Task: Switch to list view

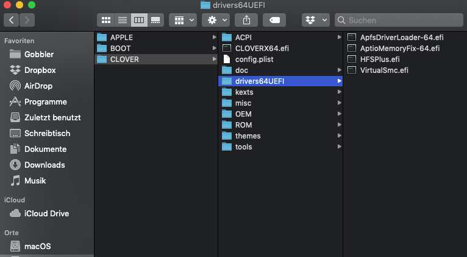Action: click(123, 20)
